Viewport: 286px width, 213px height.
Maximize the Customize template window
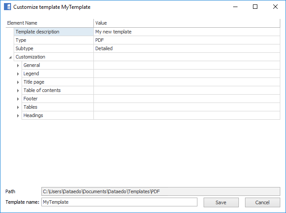(x=255, y=7)
